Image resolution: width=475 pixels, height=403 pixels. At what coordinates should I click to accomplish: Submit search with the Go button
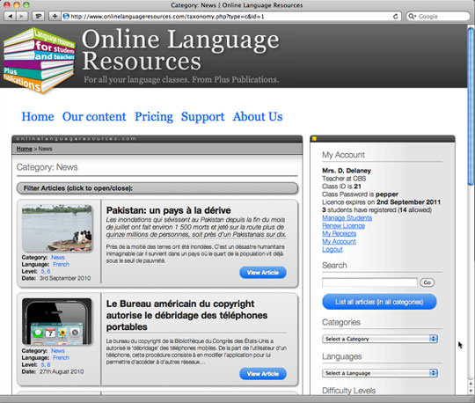(427, 282)
